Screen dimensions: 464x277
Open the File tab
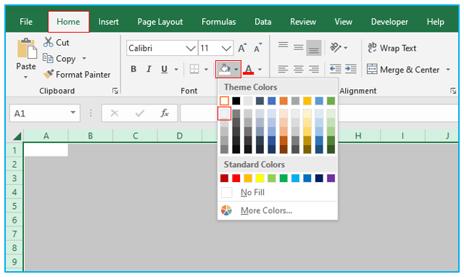(26, 22)
